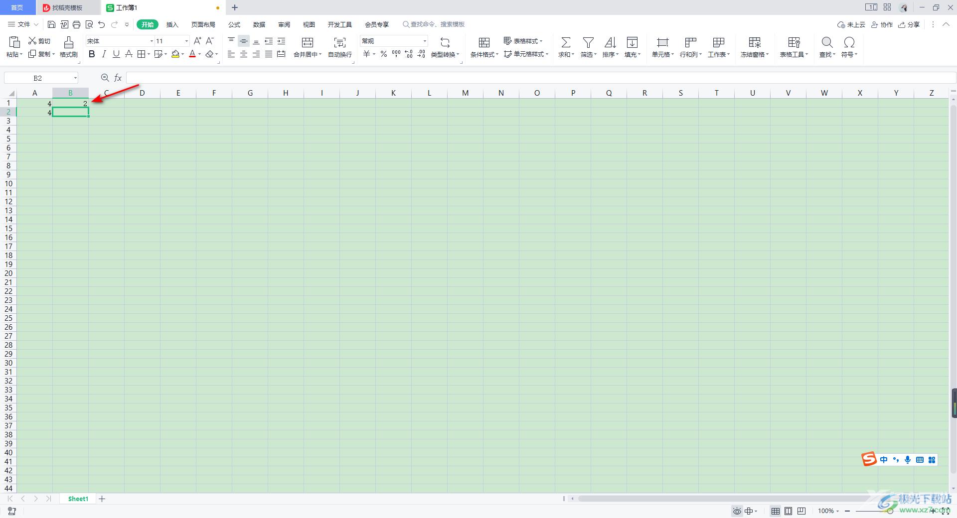957x518 pixels.
Task: Apply thousands separator format
Action: (396, 54)
